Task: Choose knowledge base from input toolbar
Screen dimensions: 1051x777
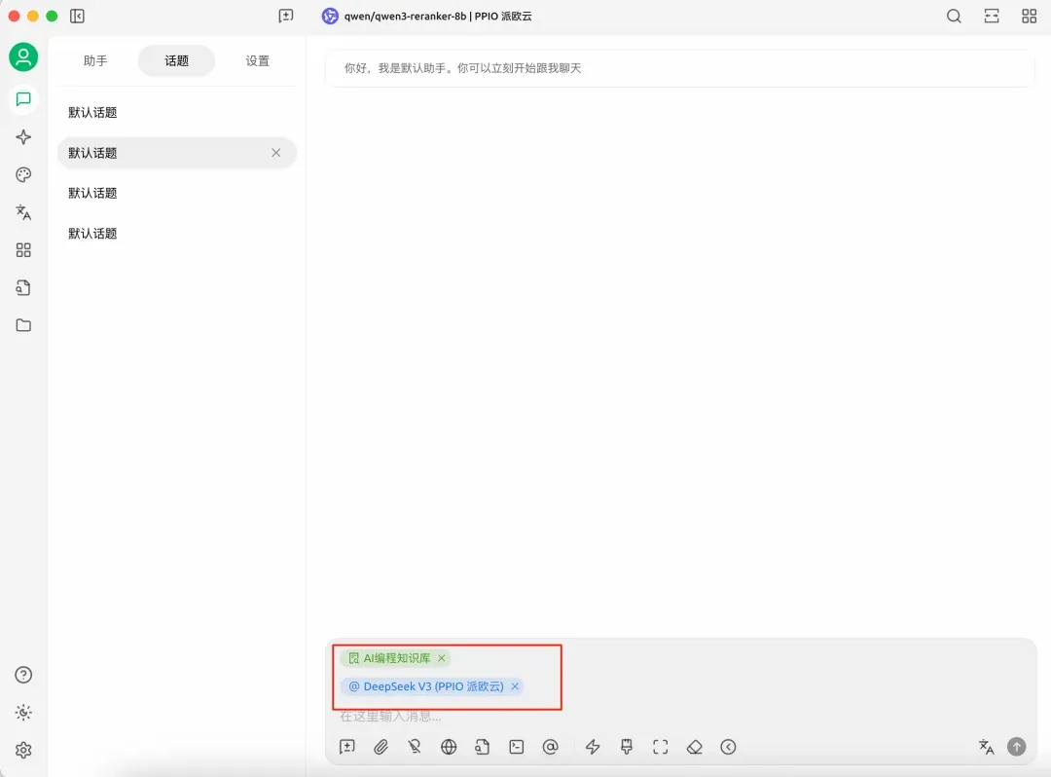Action: click(x=483, y=747)
